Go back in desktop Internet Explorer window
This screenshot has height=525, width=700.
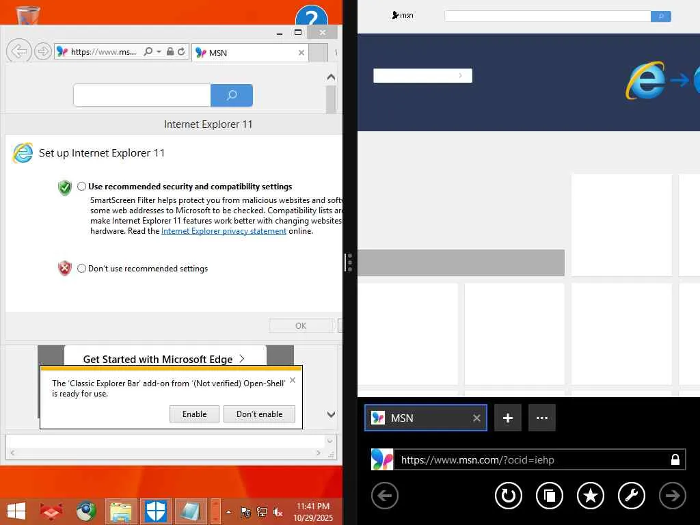coord(18,51)
